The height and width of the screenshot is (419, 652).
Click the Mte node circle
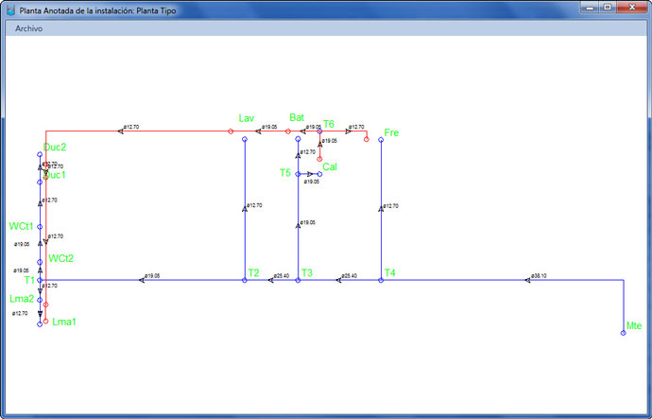624,333
